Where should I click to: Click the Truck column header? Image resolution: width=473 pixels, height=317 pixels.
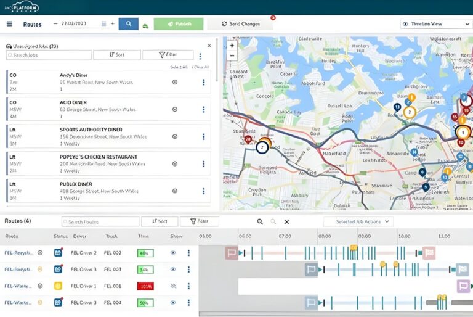coord(111,236)
